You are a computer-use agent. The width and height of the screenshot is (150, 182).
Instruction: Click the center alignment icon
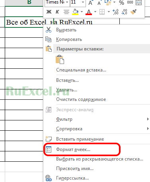point(66,12)
